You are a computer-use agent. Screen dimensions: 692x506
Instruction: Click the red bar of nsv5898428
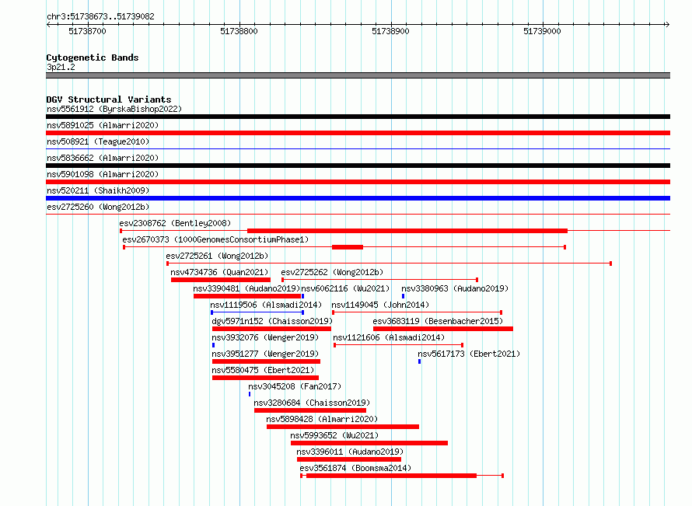343,427
